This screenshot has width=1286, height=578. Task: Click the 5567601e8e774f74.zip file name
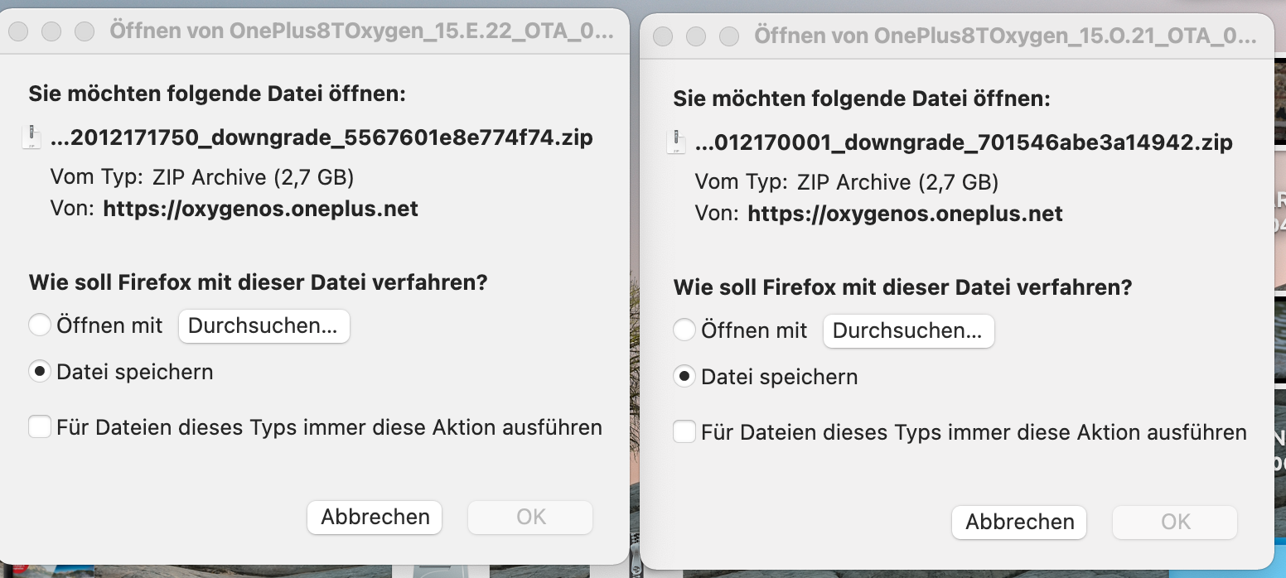point(321,137)
